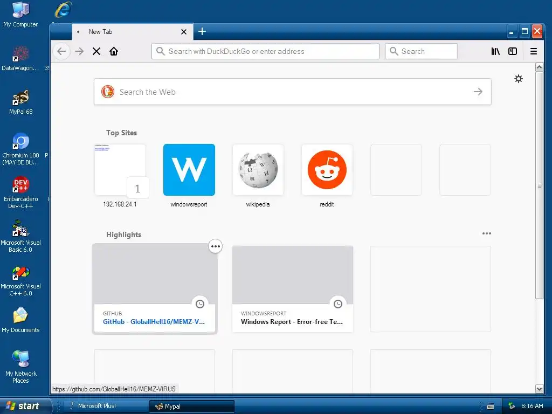Select the DataWagon desktop shortcut
552x414 pixels.
(x=20, y=58)
